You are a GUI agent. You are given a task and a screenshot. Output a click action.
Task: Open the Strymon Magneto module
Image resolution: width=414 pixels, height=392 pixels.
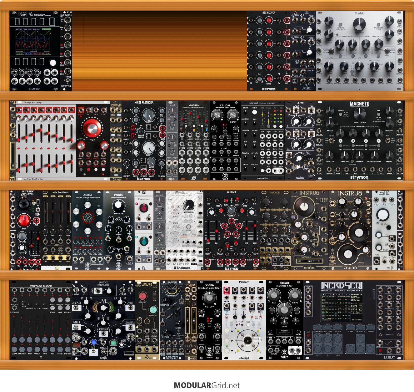360,140
